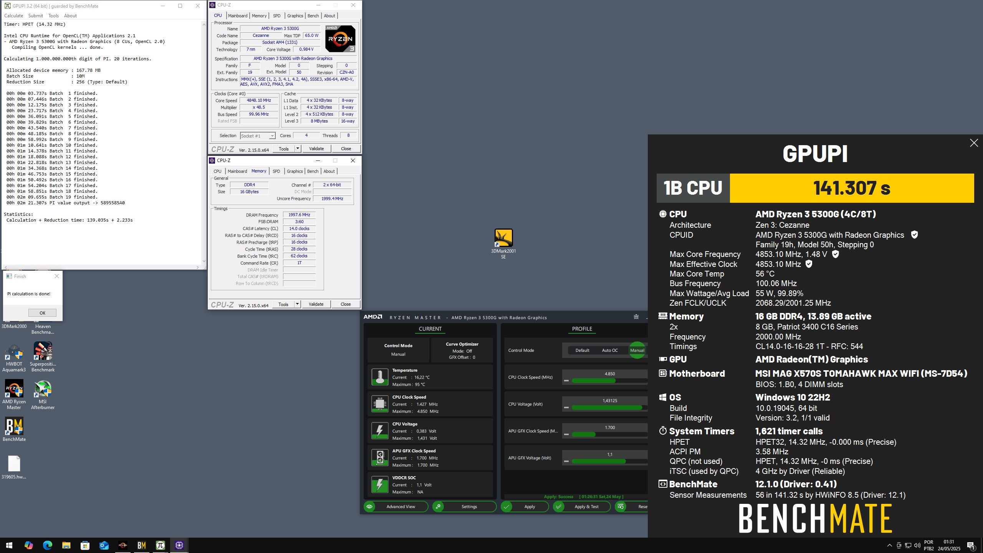Image resolution: width=983 pixels, height=553 pixels.
Task: Decrease CPU Clock Speed with minus button
Action: [566, 381]
